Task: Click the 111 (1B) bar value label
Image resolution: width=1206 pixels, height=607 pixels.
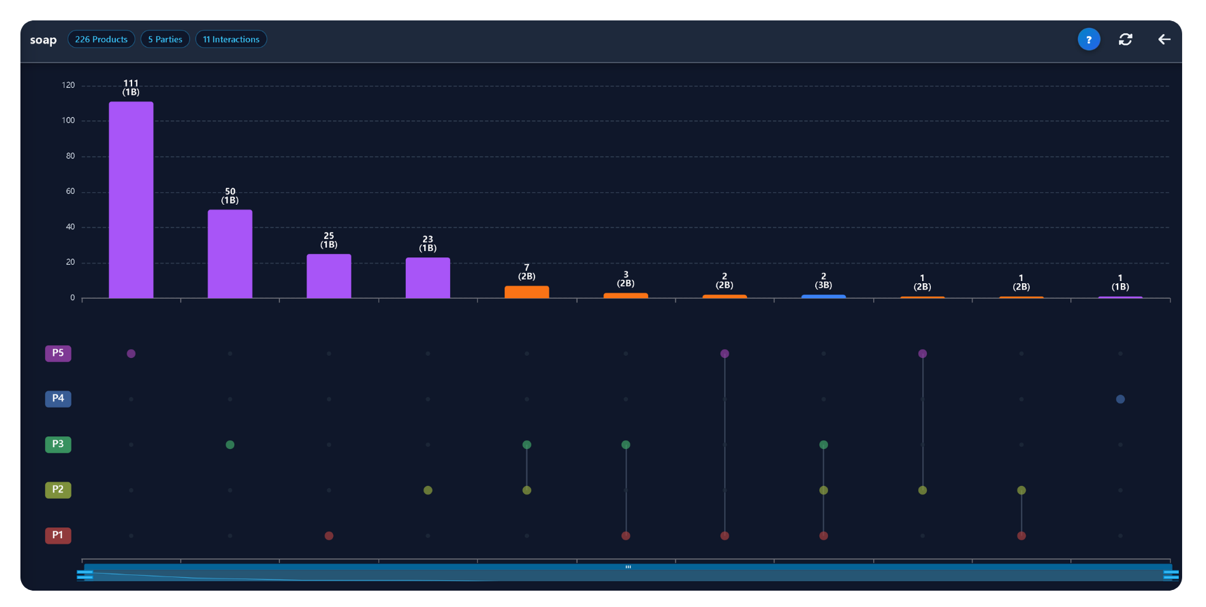Action: click(x=131, y=88)
